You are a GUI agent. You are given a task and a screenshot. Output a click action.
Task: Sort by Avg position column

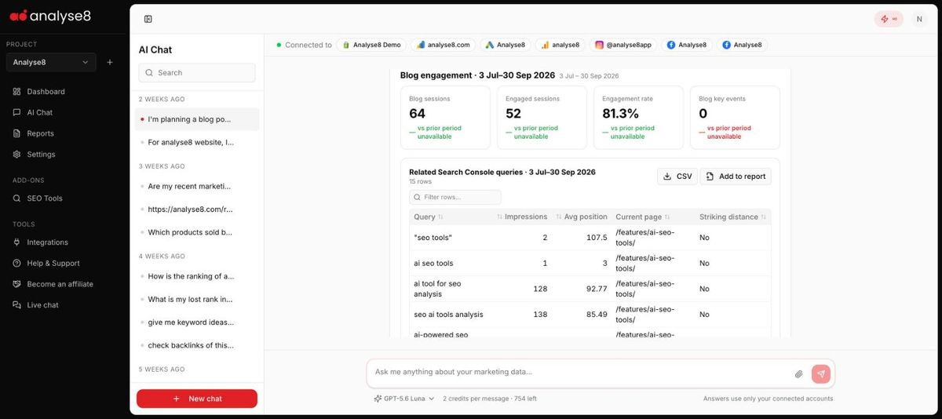[x=582, y=217]
